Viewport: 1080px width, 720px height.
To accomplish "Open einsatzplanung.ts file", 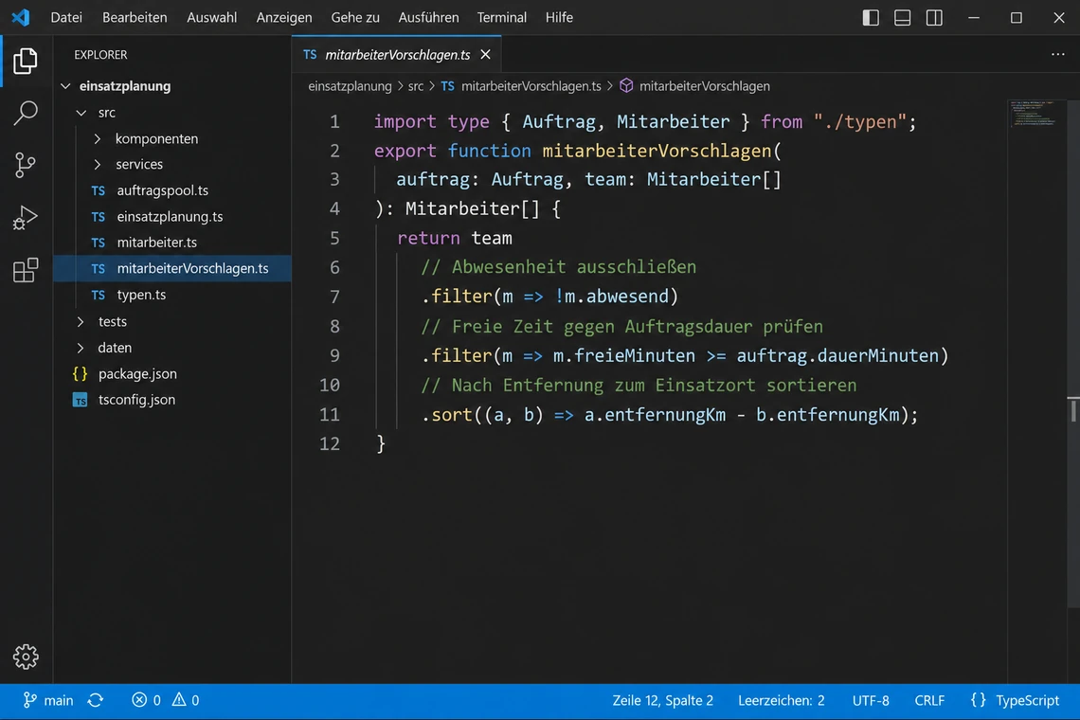I will pos(172,216).
